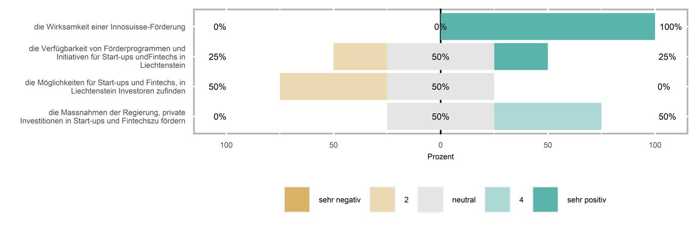Click the 0 tick label on x-axis

(440, 146)
